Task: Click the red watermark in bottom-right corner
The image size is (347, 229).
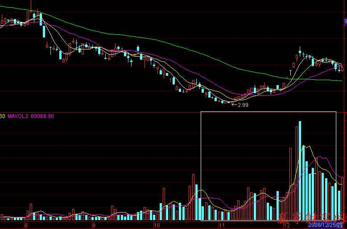Action: click(x=312, y=218)
